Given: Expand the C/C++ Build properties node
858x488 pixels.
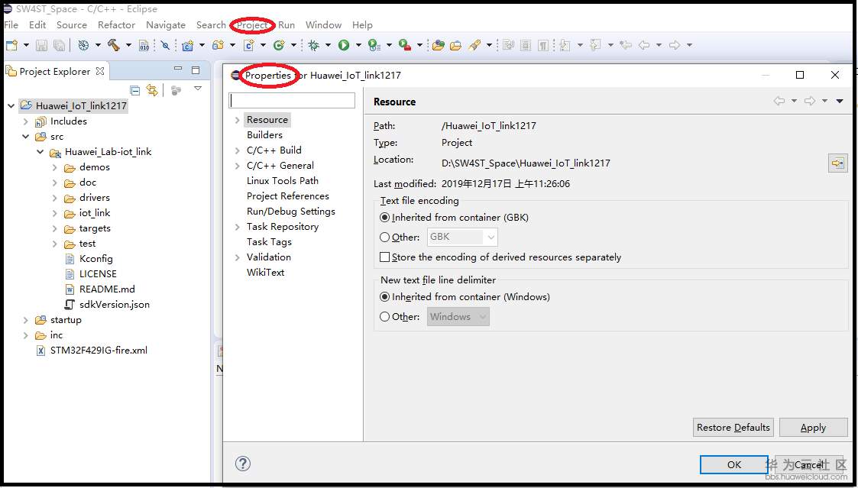Looking at the screenshot, I should pyautogui.click(x=238, y=150).
